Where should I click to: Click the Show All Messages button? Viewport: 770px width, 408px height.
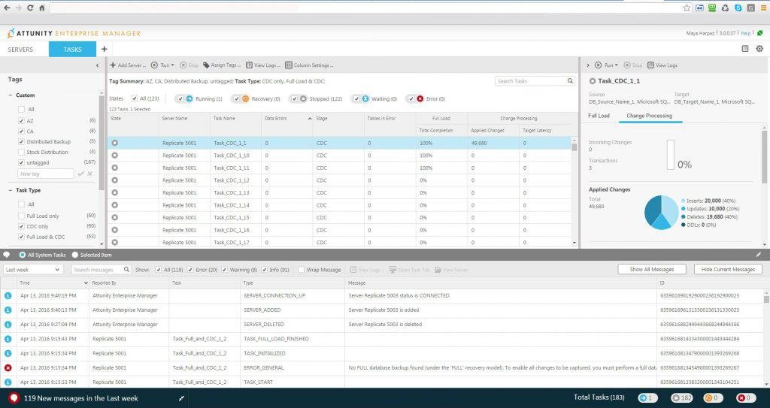tap(652, 269)
